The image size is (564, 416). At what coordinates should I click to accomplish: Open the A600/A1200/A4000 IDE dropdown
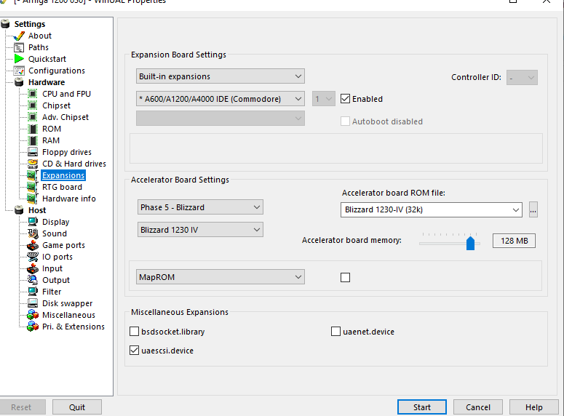coord(220,99)
